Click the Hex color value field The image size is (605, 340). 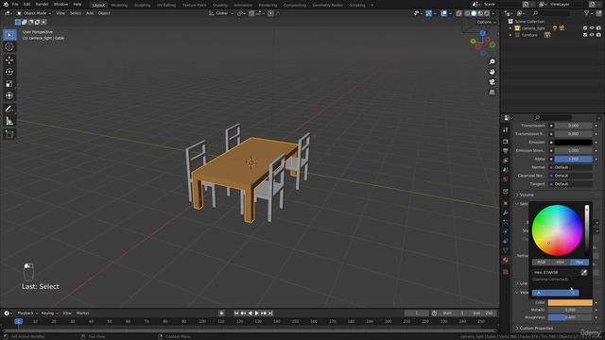(x=556, y=273)
